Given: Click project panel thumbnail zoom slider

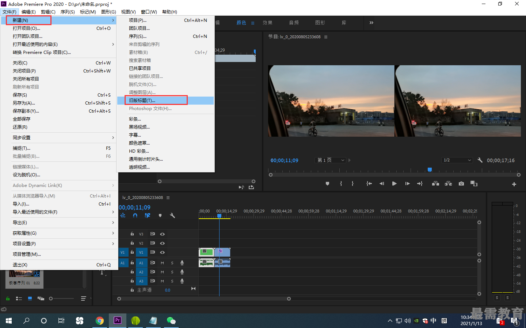Looking at the screenshot, I should (x=51, y=298).
